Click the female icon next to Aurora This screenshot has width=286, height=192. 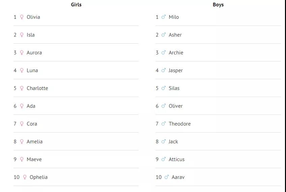tap(22, 53)
